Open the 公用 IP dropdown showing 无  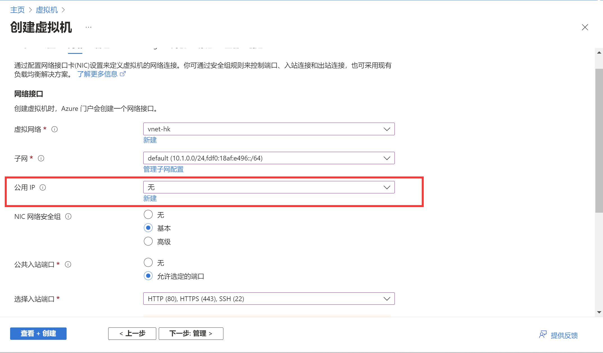[269, 187]
